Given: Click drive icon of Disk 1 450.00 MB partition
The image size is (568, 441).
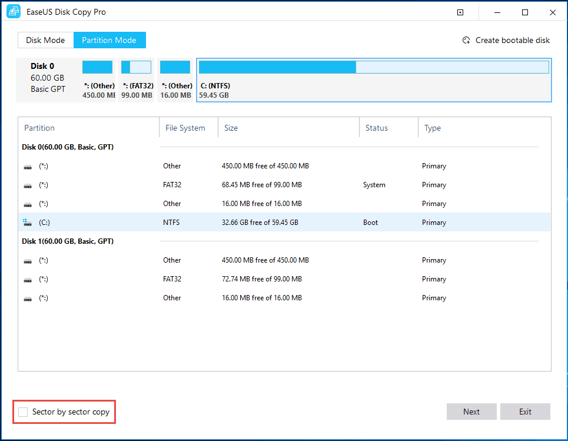Looking at the screenshot, I should [x=28, y=261].
